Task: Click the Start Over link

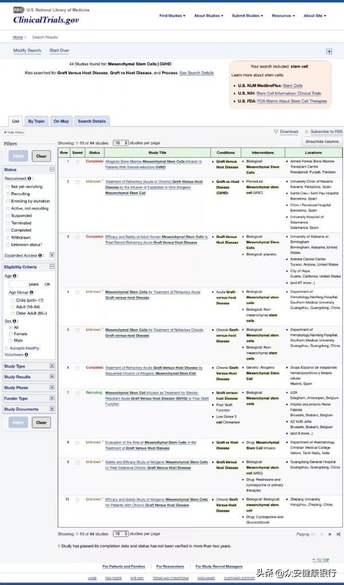Action: [x=59, y=50]
